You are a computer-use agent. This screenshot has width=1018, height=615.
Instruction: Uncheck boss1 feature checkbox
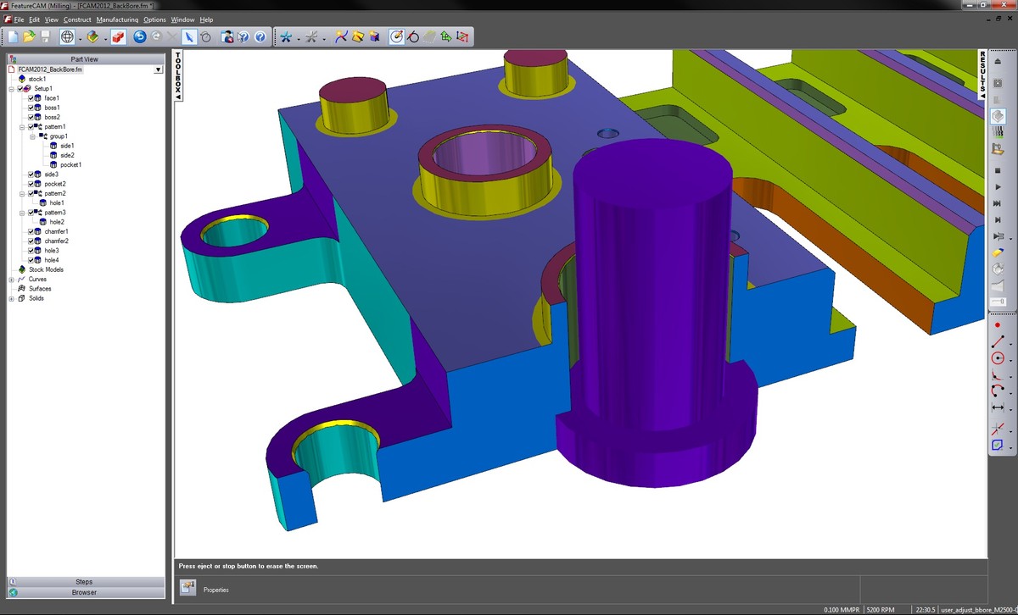pyautogui.click(x=31, y=108)
